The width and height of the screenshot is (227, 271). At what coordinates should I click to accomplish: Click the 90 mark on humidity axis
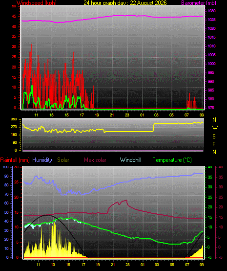tap(6, 177)
